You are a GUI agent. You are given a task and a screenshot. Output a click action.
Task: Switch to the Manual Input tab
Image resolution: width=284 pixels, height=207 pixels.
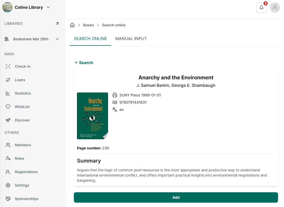tap(131, 39)
